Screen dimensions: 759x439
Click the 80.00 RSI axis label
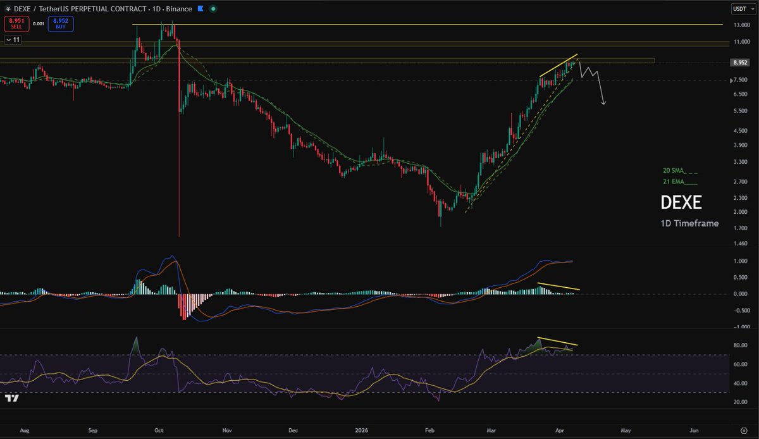(740, 345)
